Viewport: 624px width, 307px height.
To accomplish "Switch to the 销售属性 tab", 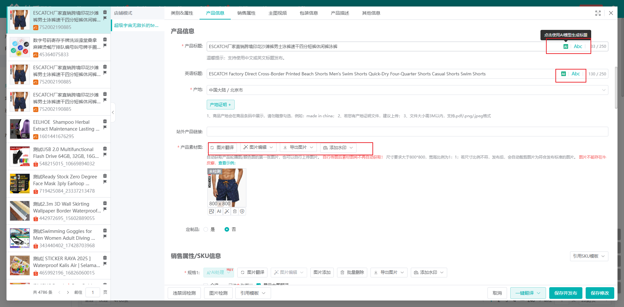I will (246, 13).
